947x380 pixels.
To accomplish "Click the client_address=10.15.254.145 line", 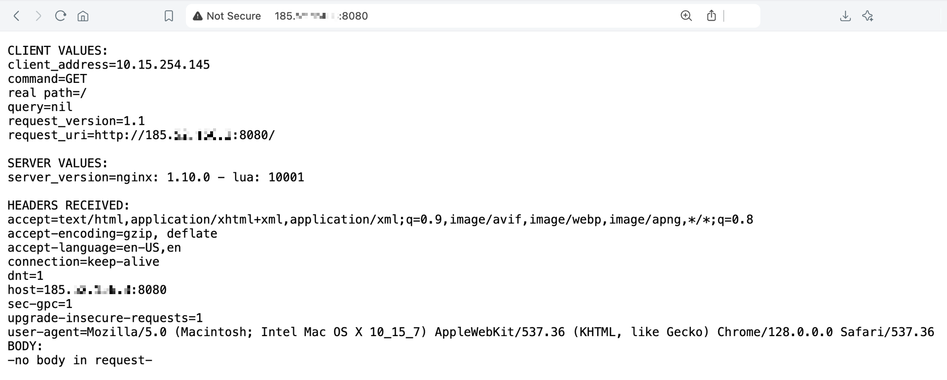I will pyautogui.click(x=109, y=65).
